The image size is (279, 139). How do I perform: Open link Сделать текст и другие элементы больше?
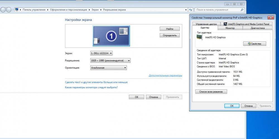pos(96,82)
